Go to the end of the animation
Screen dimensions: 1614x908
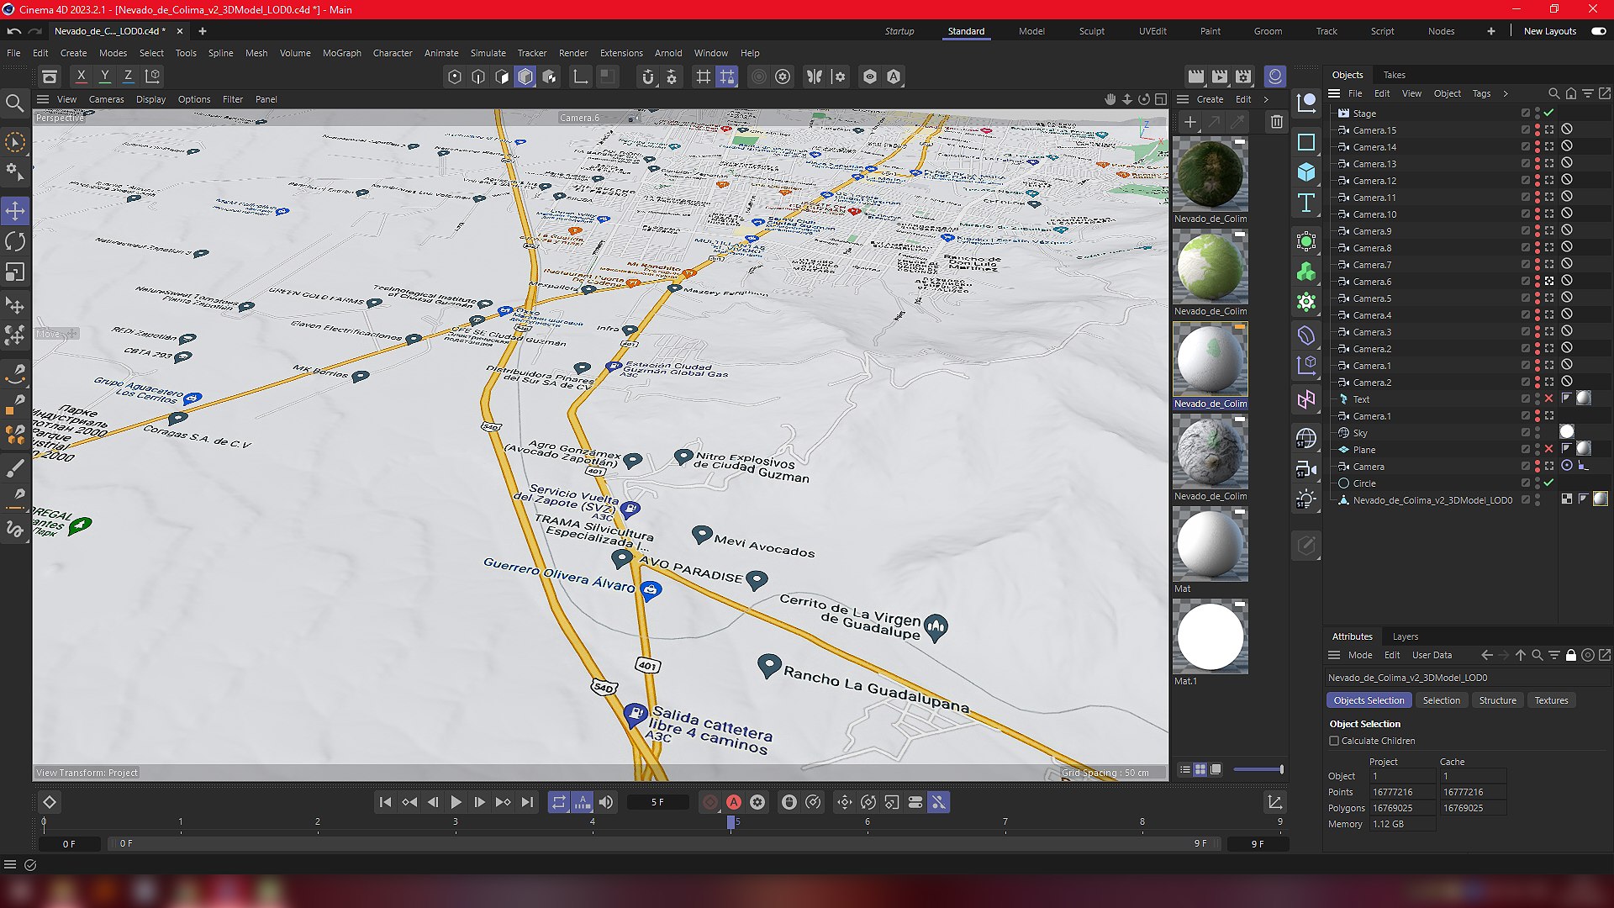(527, 803)
